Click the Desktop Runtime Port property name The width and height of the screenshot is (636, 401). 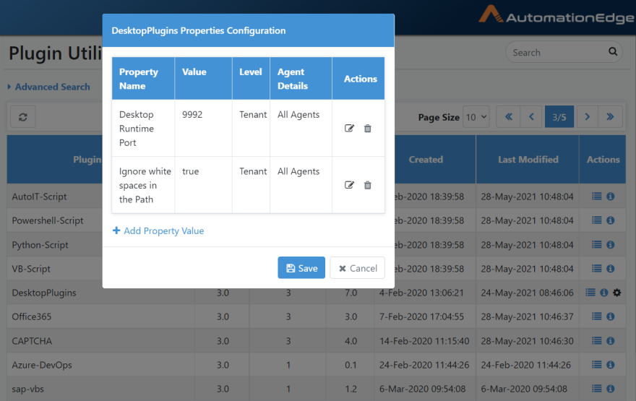coord(137,129)
